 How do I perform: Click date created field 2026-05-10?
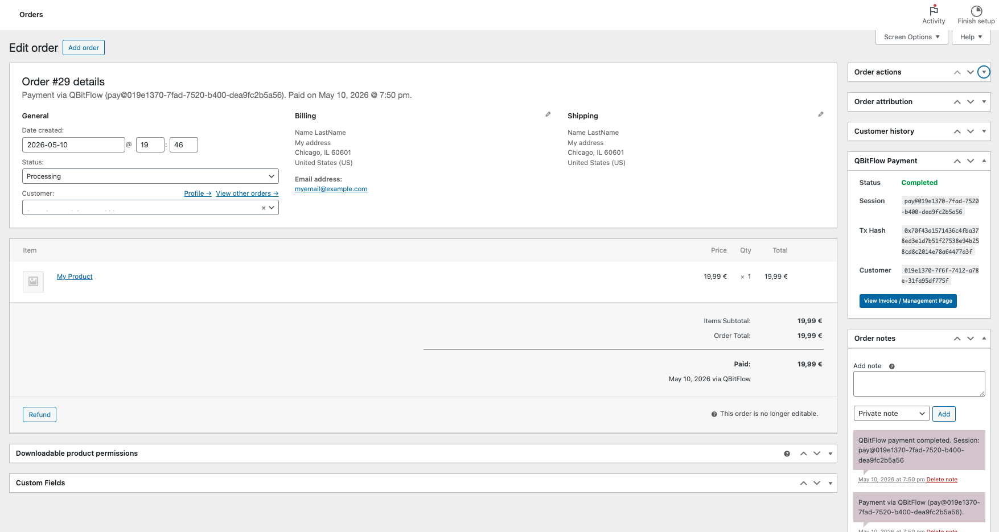coord(73,145)
